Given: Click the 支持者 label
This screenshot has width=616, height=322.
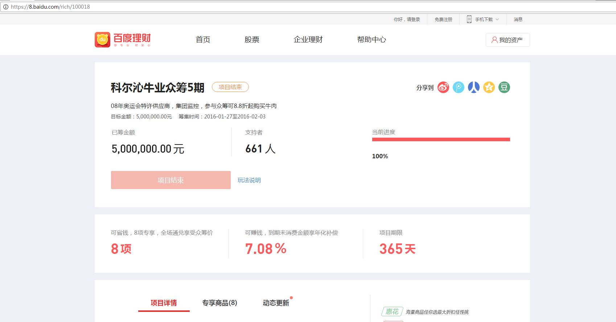Looking at the screenshot, I should pyautogui.click(x=254, y=133).
